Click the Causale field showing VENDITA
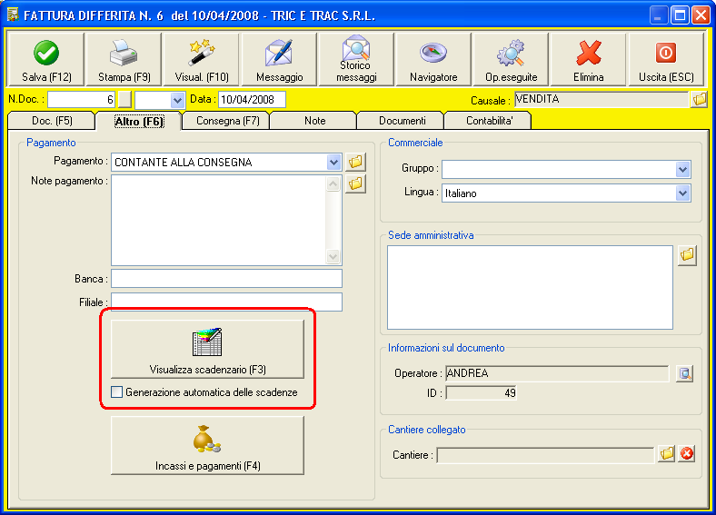The width and height of the screenshot is (716, 515). 602,99
